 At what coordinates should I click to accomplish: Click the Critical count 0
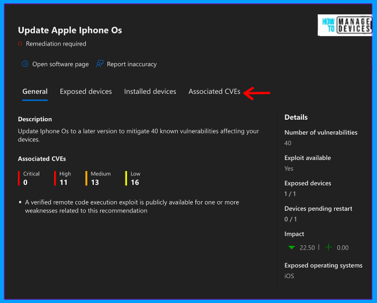click(x=25, y=183)
